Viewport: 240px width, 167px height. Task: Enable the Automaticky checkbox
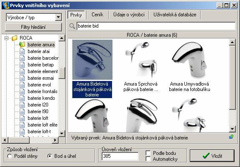[x=148, y=159]
